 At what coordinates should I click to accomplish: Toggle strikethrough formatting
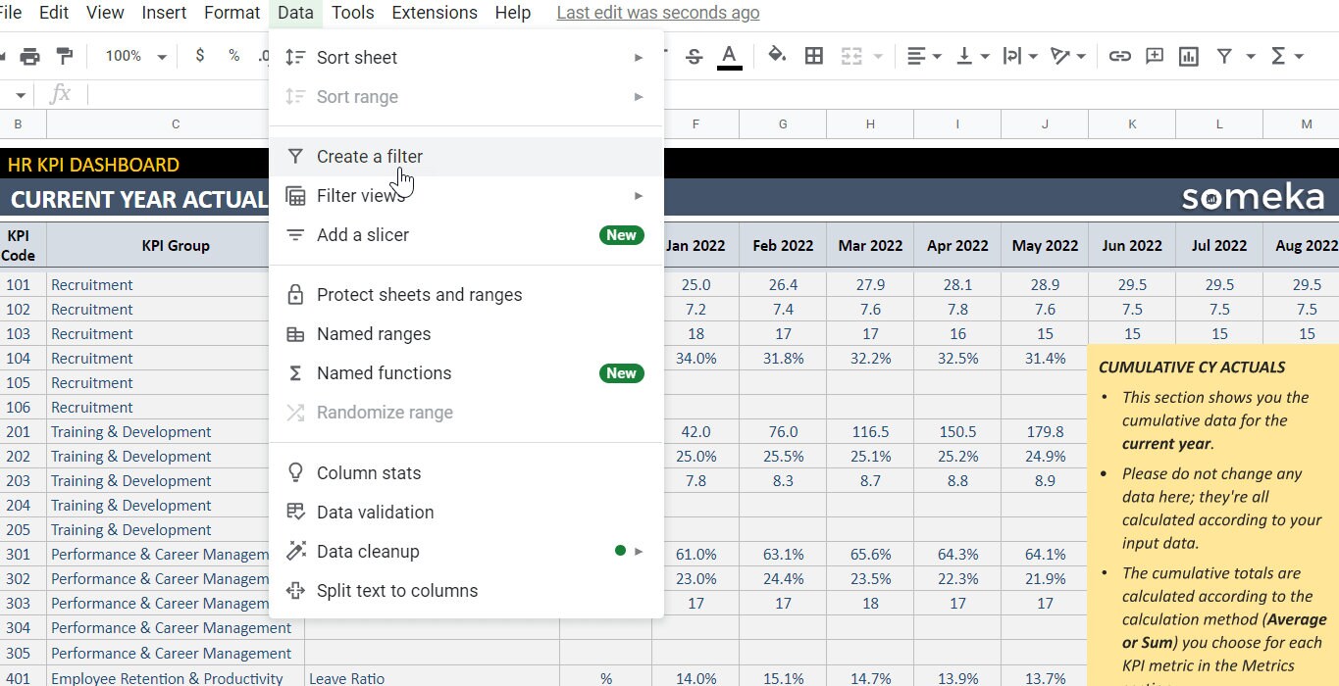(x=695, y=56)
